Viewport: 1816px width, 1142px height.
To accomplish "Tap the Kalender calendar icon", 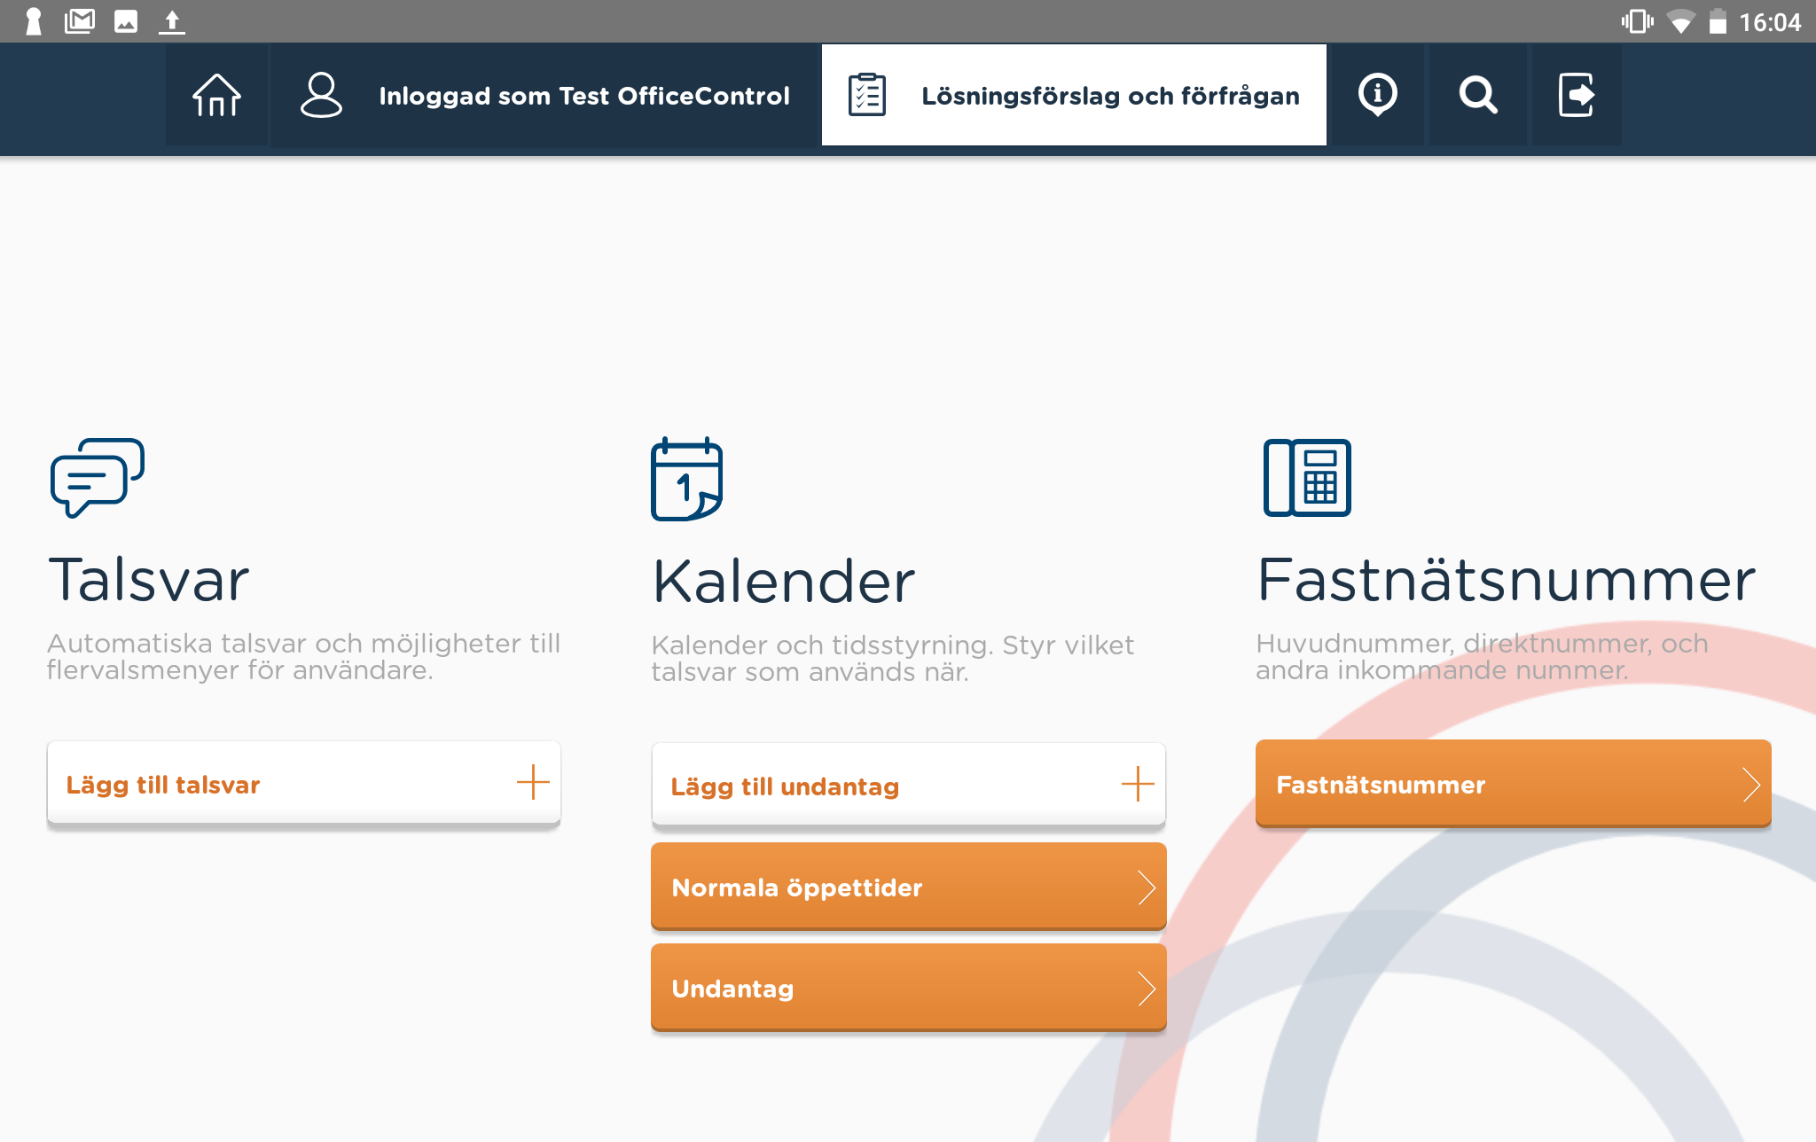I will tap(687, 479).
